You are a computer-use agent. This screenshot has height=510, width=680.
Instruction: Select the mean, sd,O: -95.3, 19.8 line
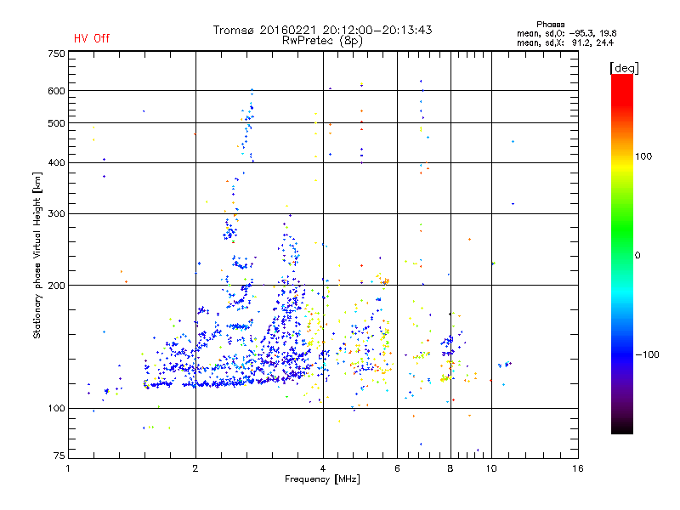567,34
